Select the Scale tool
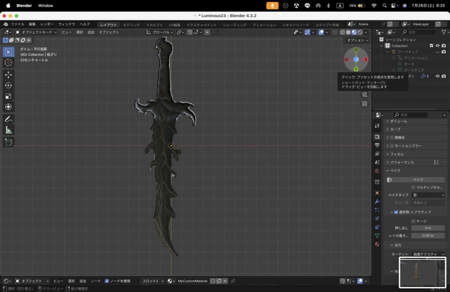 click(8, 96)
